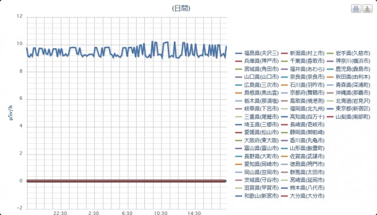Toggle 山口県(山口市) legend entry
Screen dimensions: 377x215
point(257,77)
